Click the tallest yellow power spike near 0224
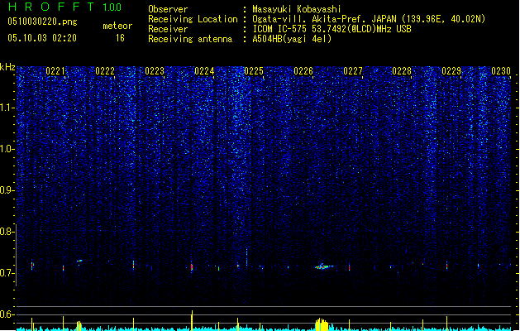520x331 pixels. (192, 320)
